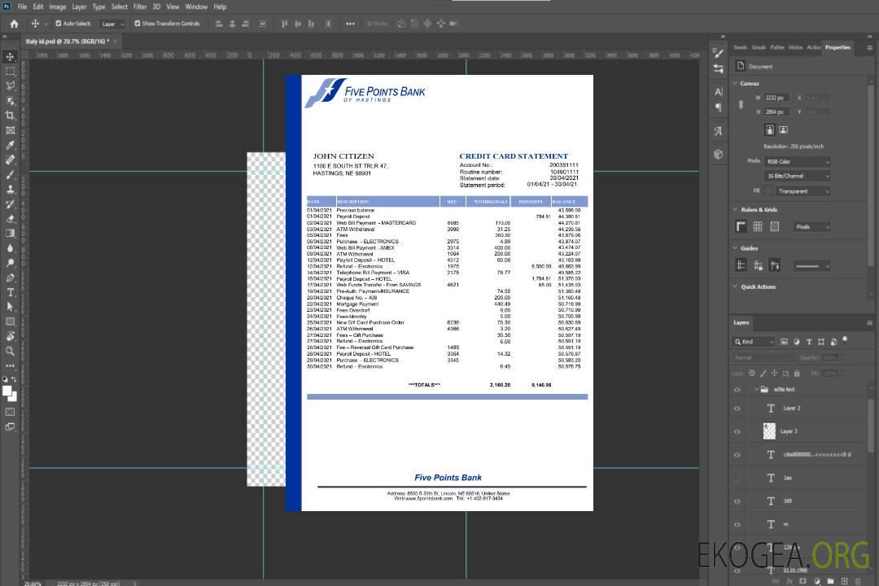The image size is (879, 586).
Task: Hide Layer 3 using its eye icon
Action: point(737,432)
